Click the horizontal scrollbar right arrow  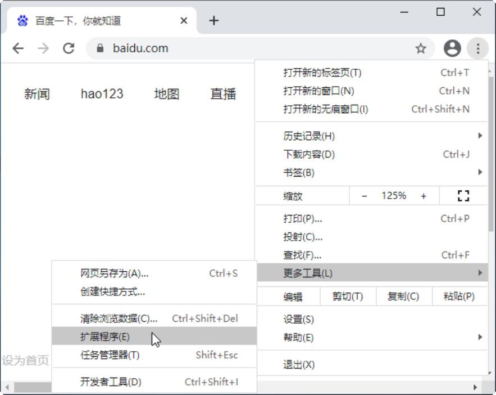pyautogui.click(x=475, y=387)
